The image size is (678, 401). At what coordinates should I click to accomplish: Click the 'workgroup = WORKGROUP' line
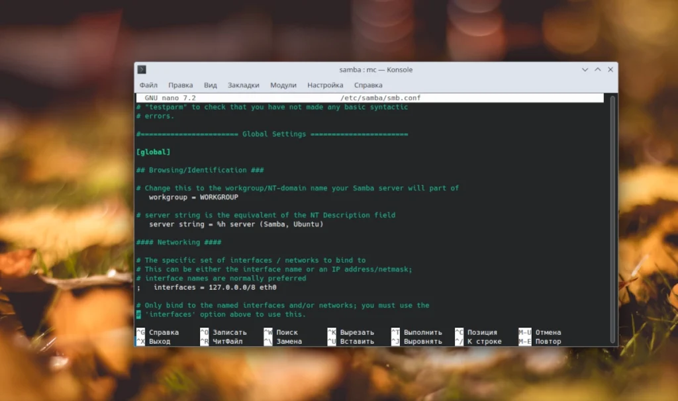point(193,197)
